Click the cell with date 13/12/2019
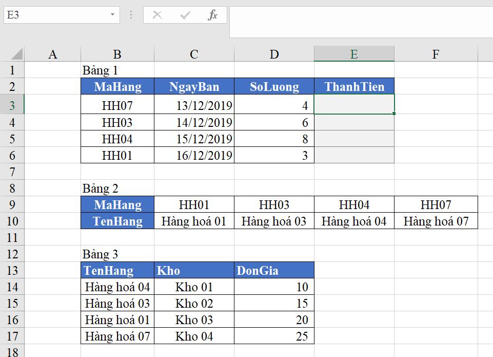493x357 pixels. point(193,105)
